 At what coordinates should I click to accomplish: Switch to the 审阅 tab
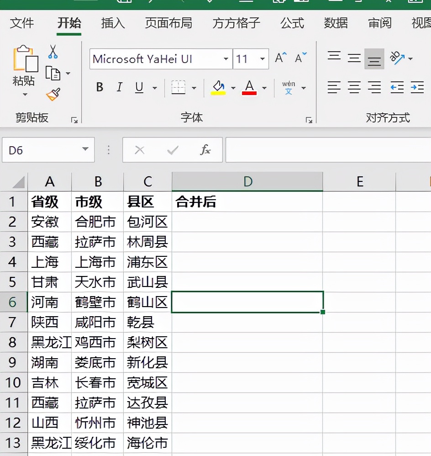(380, 23)
